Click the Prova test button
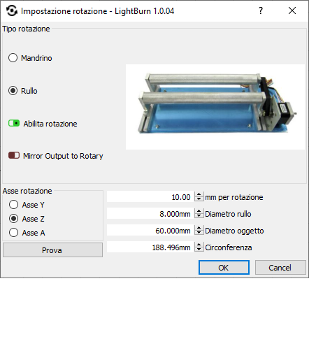The width and height of the screenshot is (309, 353). (52, 250)
